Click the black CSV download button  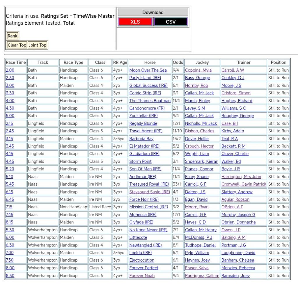(171, 22)
